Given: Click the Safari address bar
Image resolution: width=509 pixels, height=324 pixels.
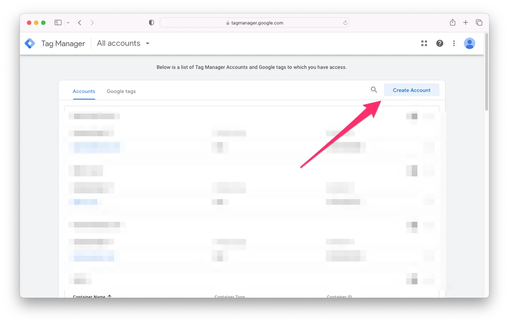Looking at the screenshot, I should click(x=254, y=23).
